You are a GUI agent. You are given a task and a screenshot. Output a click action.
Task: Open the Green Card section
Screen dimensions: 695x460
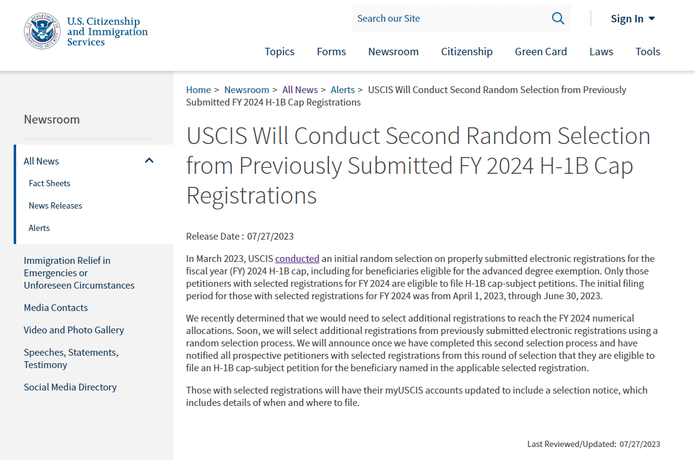tap(541, 52)
